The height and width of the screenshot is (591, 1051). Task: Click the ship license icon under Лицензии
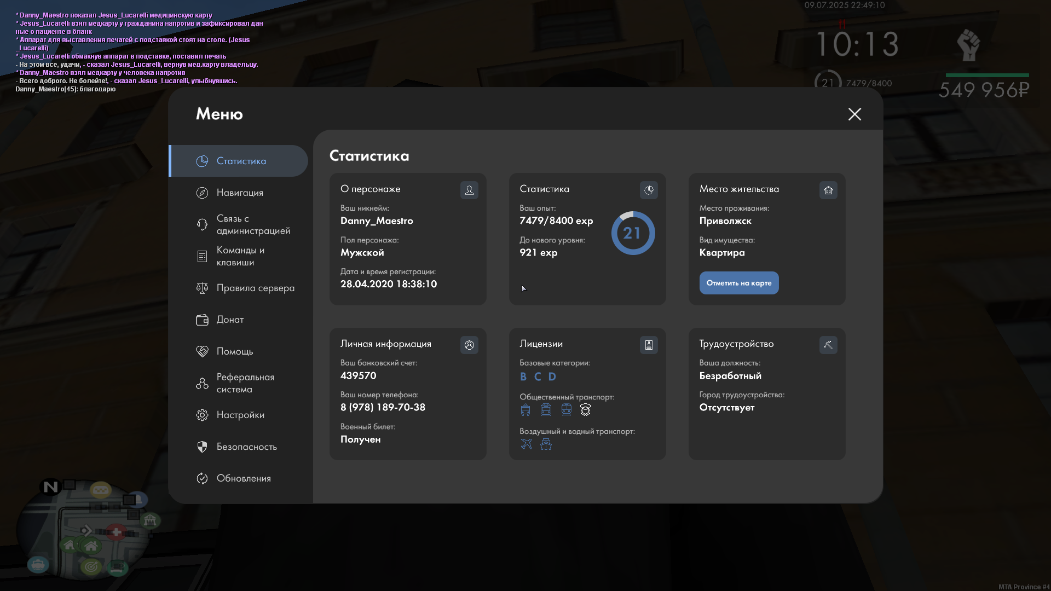coord(546,444)
